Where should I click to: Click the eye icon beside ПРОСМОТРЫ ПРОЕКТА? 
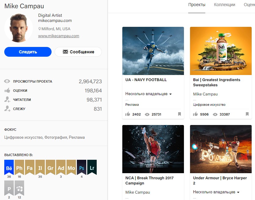[7, 81]
